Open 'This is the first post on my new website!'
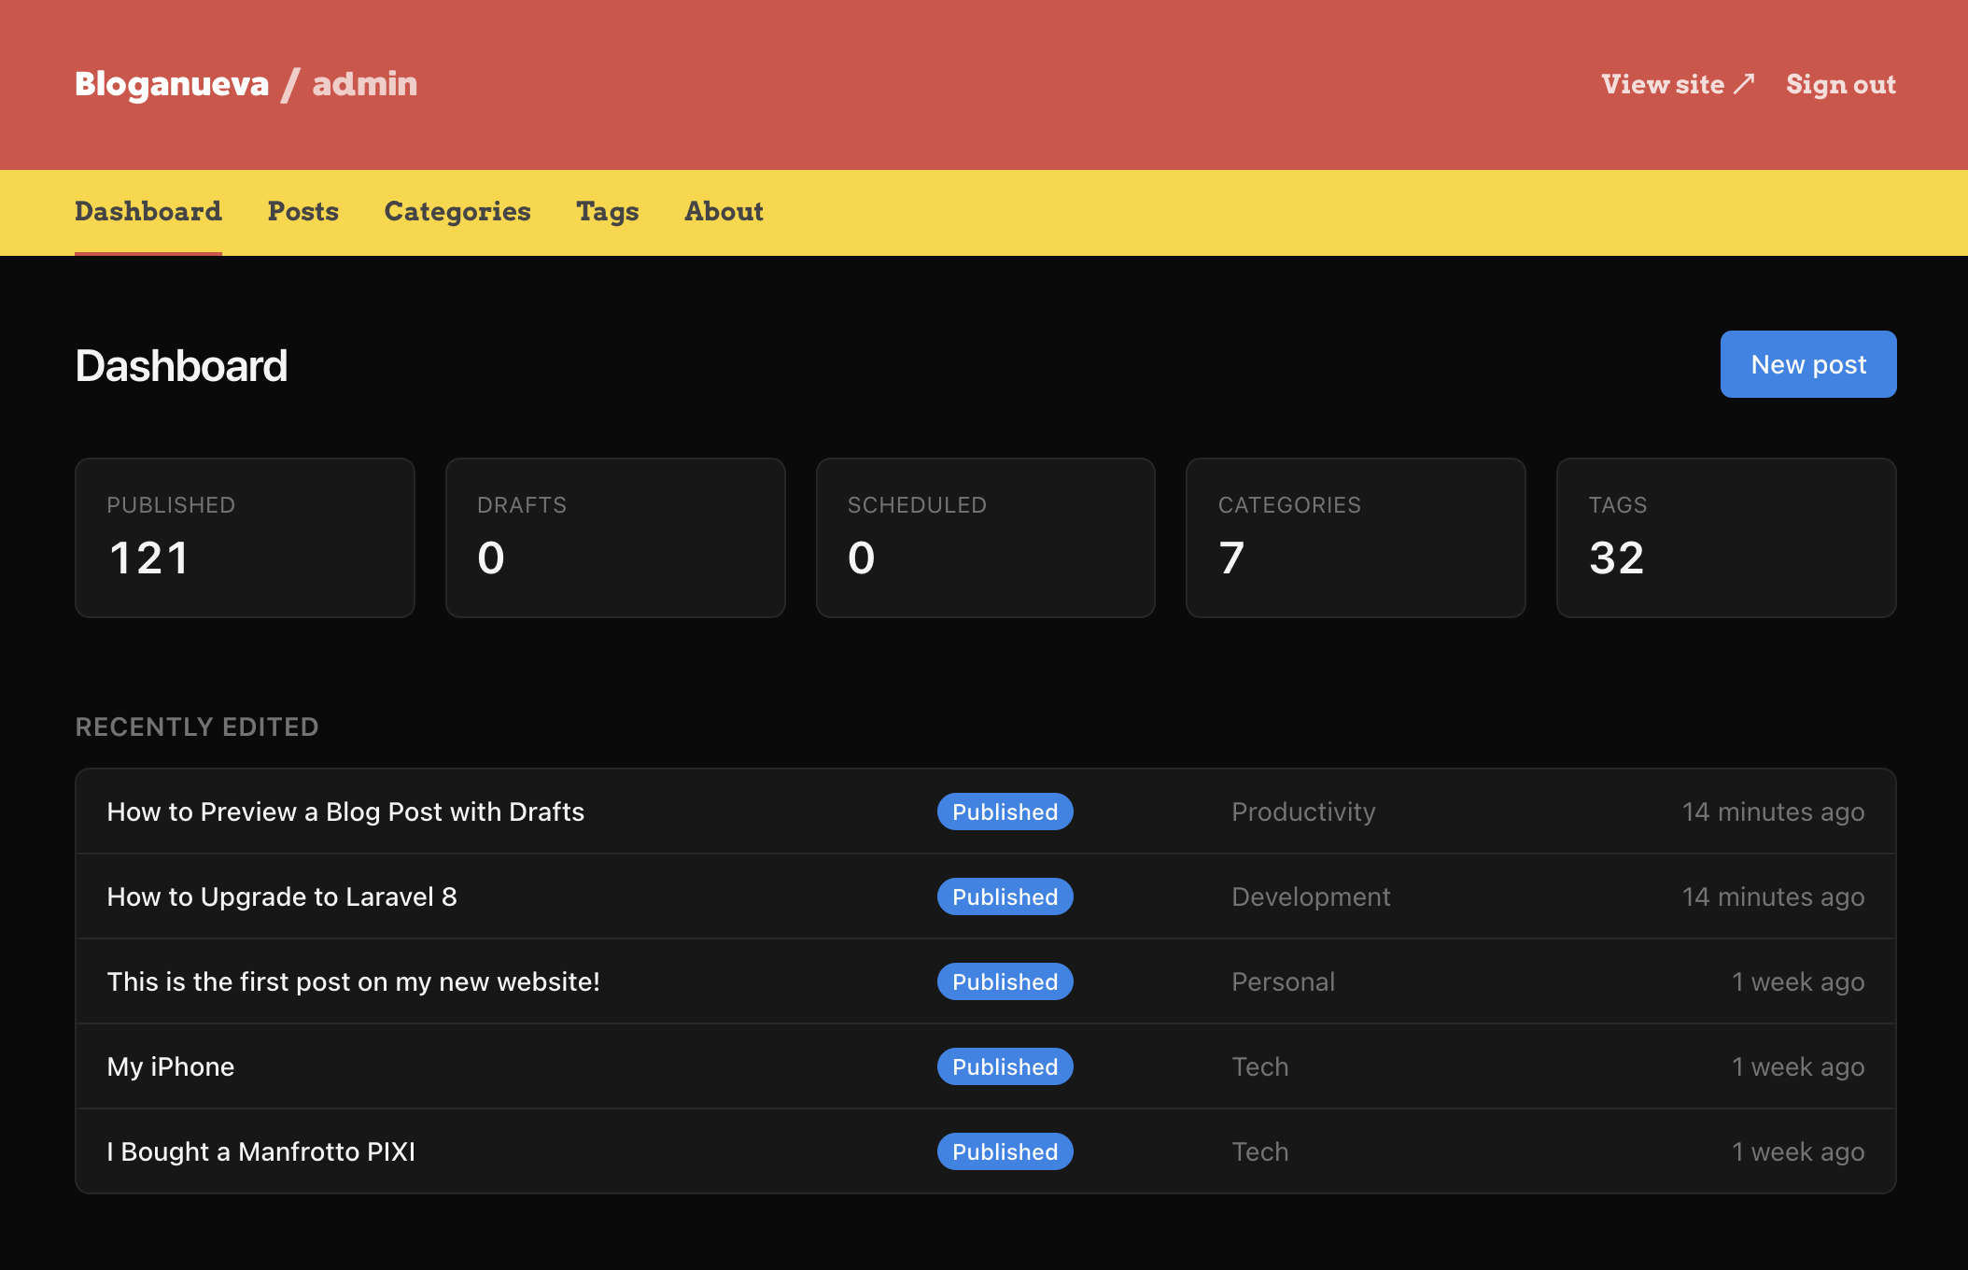Viewport: 1968px width, 1270px height. pyautogui.click(x=354, y=981)
